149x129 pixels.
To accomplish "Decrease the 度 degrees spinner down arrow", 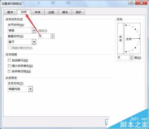I will click(131, 59).
